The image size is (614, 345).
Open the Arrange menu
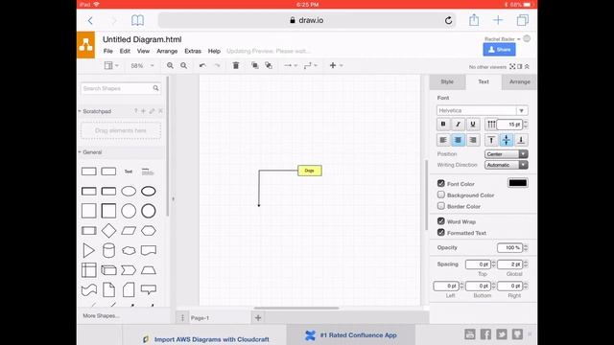pyautogui.click(x=167, y=51)
